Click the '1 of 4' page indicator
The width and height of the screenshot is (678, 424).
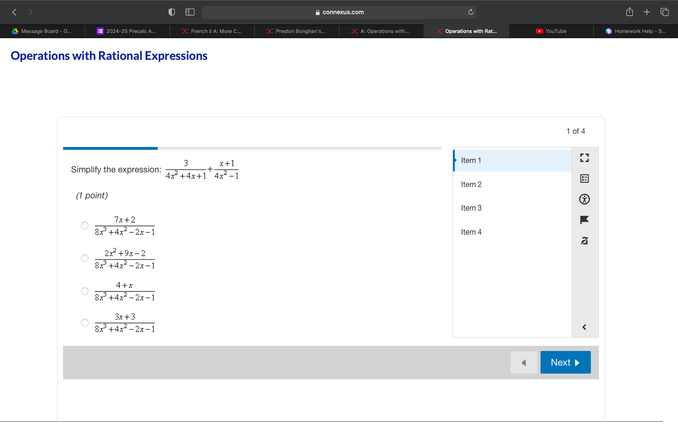pos(576,131)
